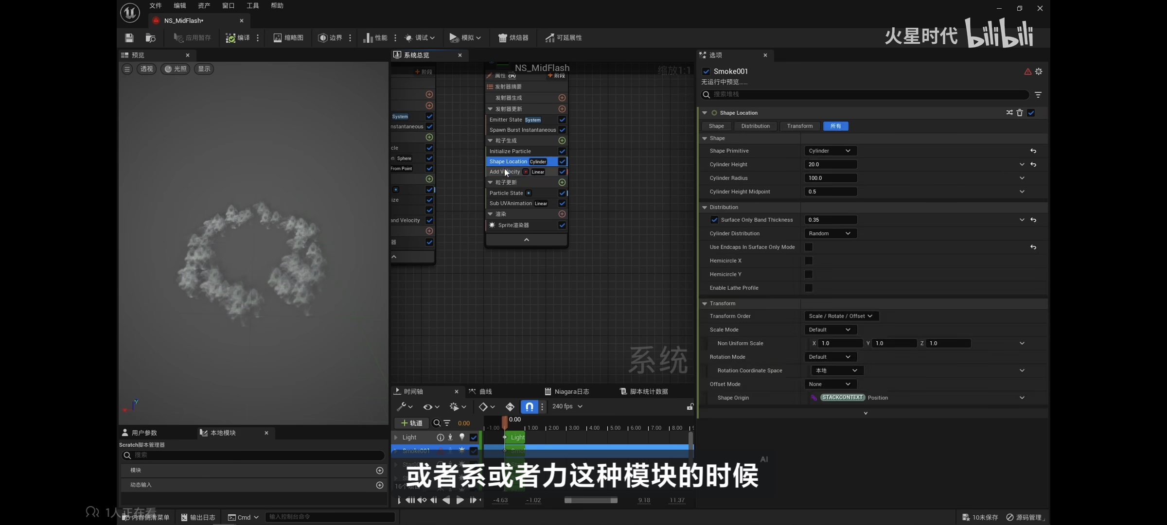Open the 工具 menu
Screen dimensions: 1167x525
[252, 6]
